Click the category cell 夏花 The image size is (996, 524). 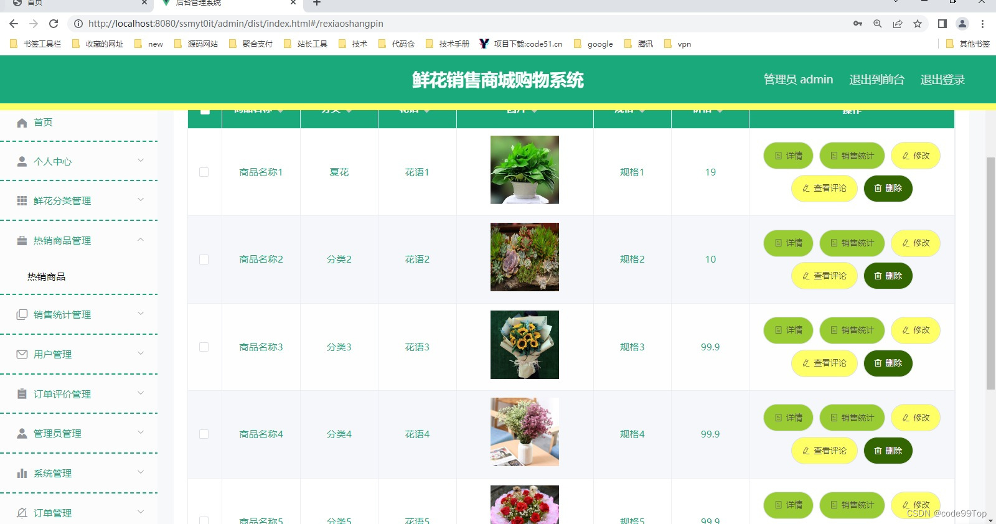[x=339, y=172]
